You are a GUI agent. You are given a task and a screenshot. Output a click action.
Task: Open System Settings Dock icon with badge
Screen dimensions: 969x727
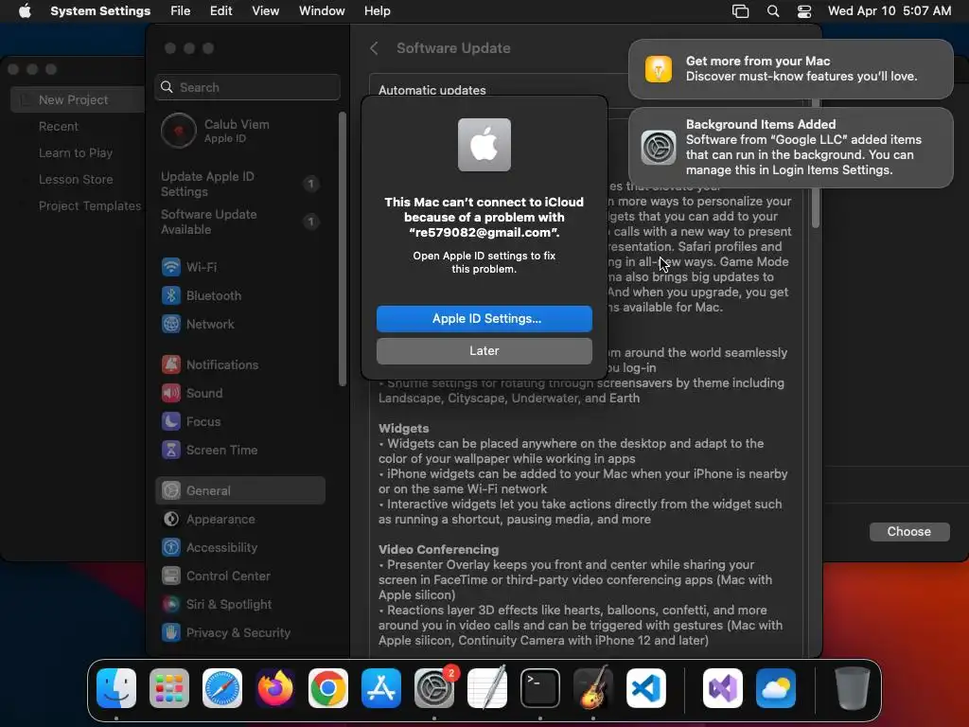[434, 688]
